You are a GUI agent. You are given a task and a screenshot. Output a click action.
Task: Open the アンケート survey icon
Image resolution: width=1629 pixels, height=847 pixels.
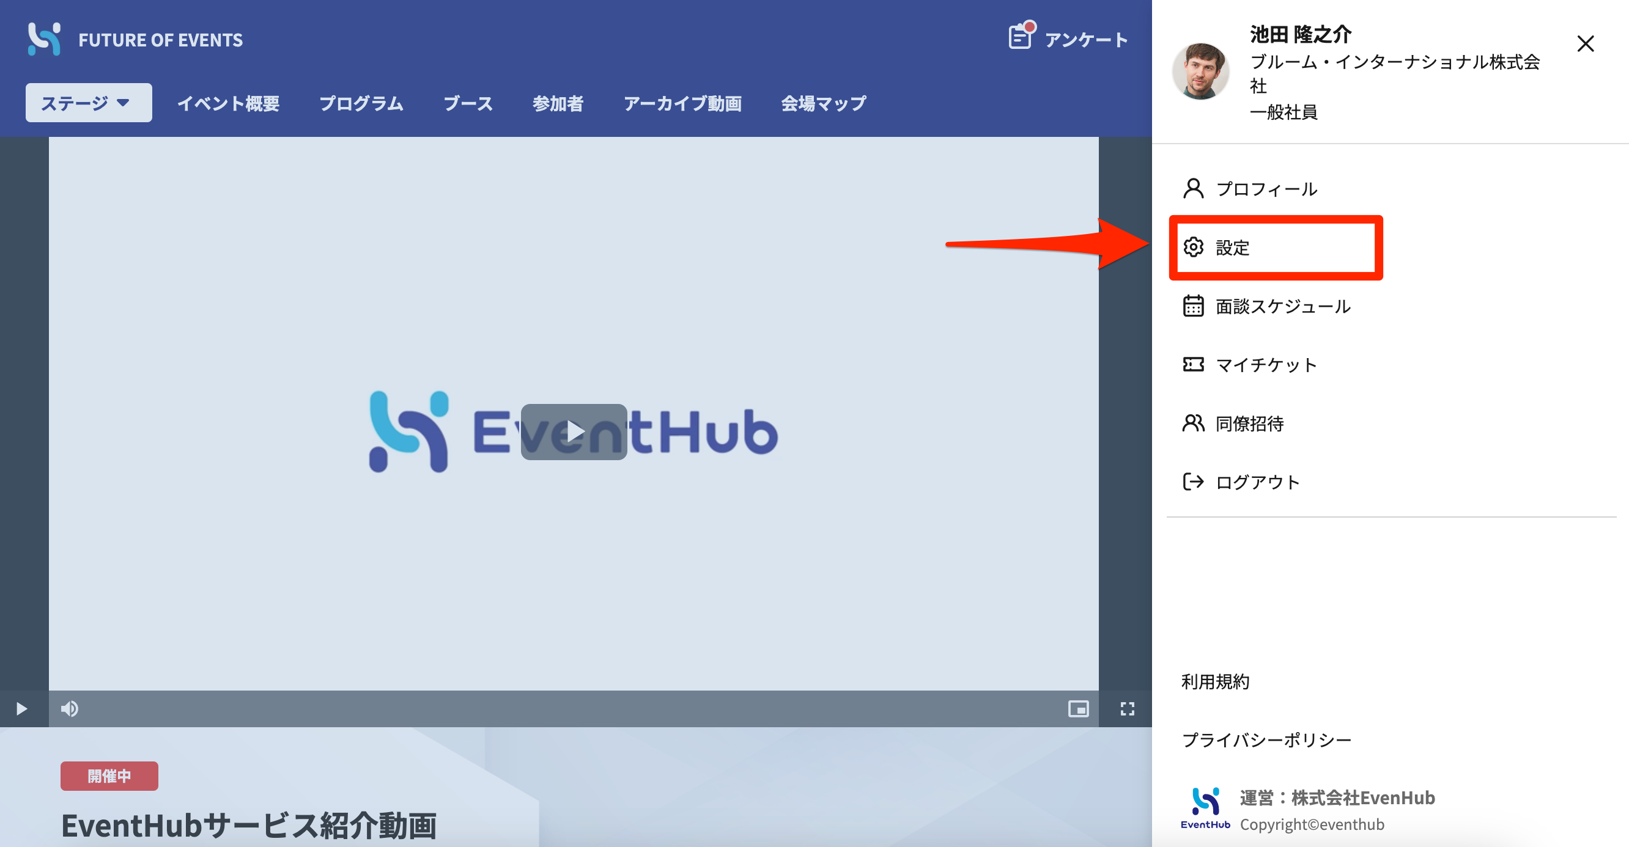(x=1021, y=36)
